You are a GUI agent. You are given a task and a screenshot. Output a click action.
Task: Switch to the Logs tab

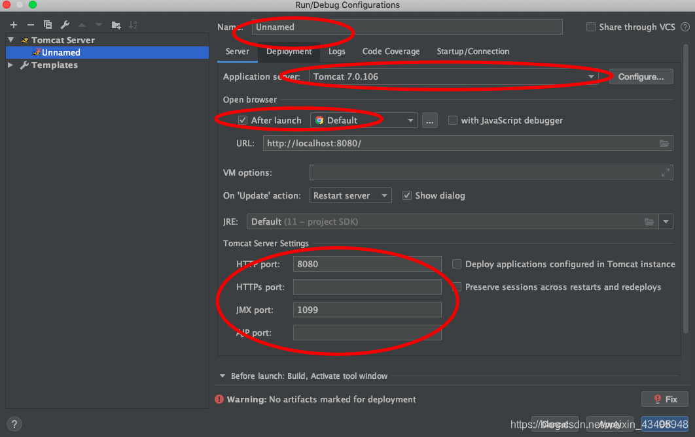point(337,52)
